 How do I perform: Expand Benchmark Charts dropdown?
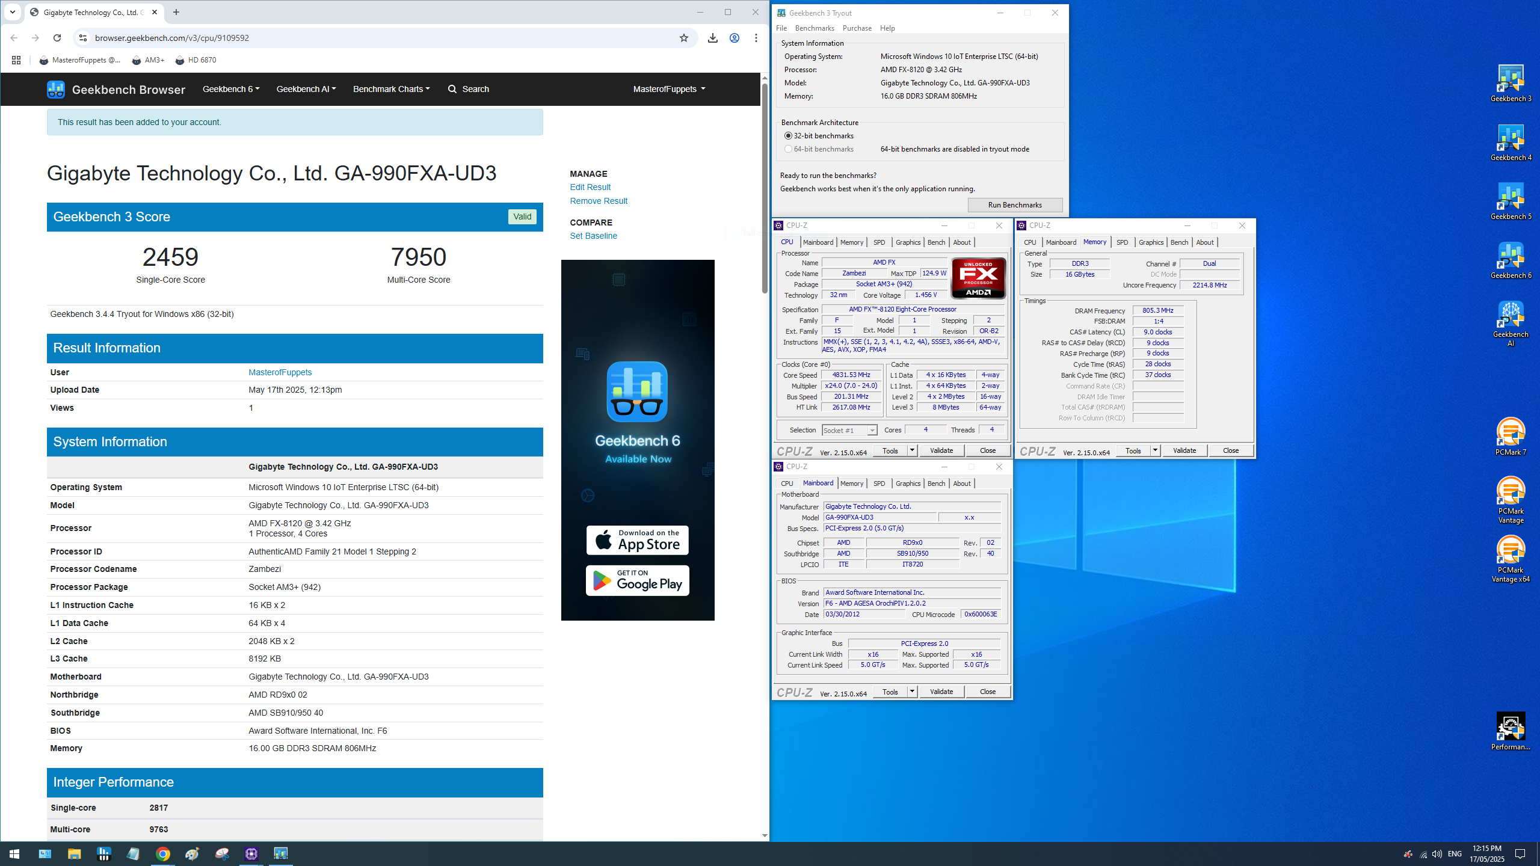(392, 89)
